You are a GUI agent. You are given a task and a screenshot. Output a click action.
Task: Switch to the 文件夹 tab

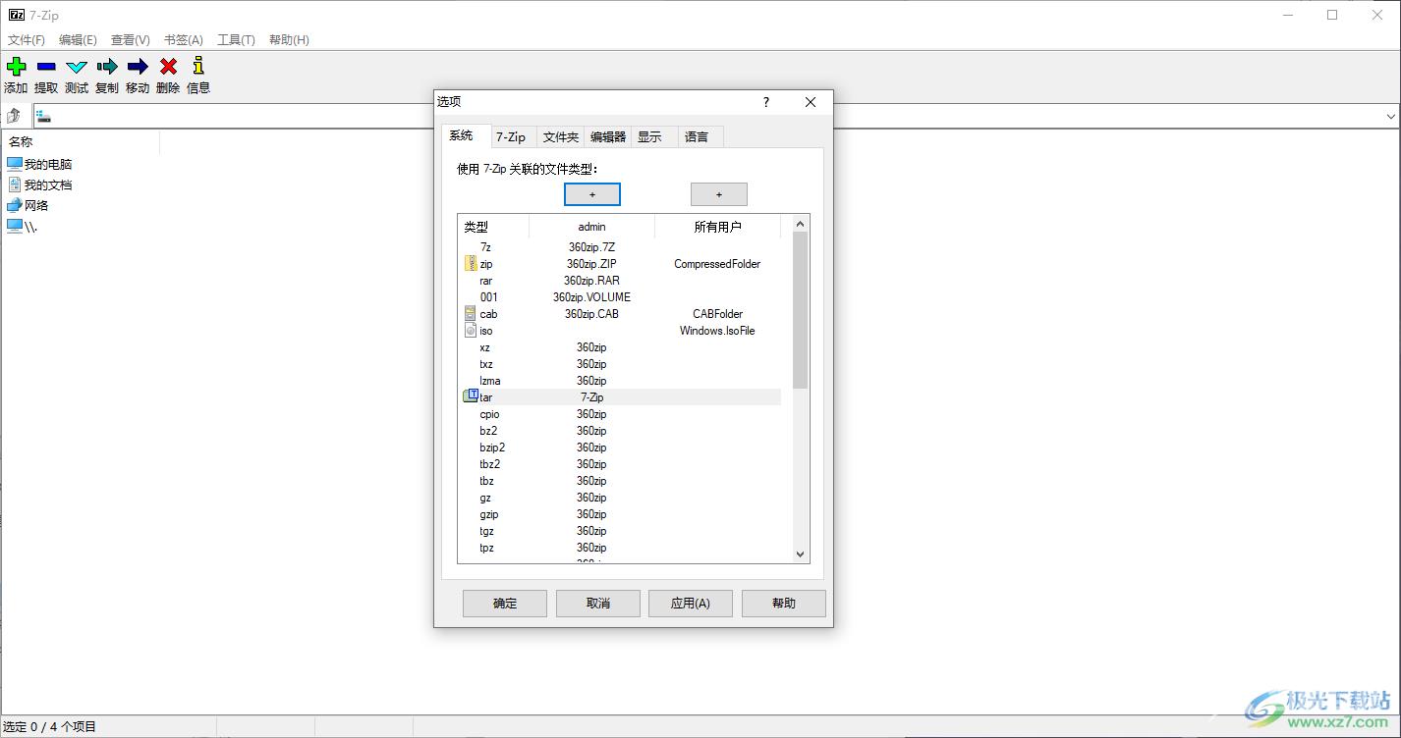(x=560, y=137)
